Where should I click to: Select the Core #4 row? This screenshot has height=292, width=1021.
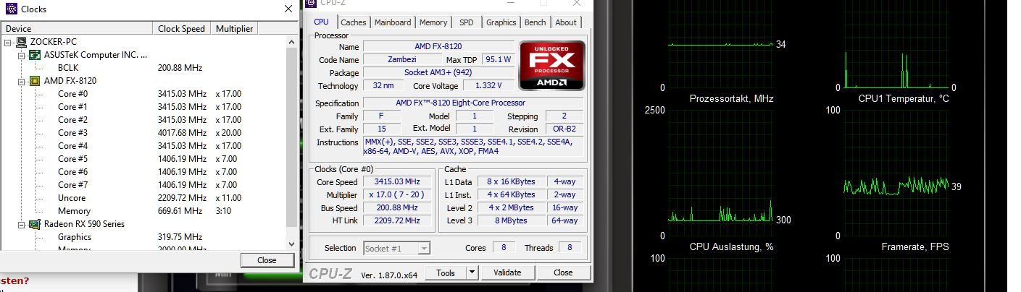click(x=143, y=146)
